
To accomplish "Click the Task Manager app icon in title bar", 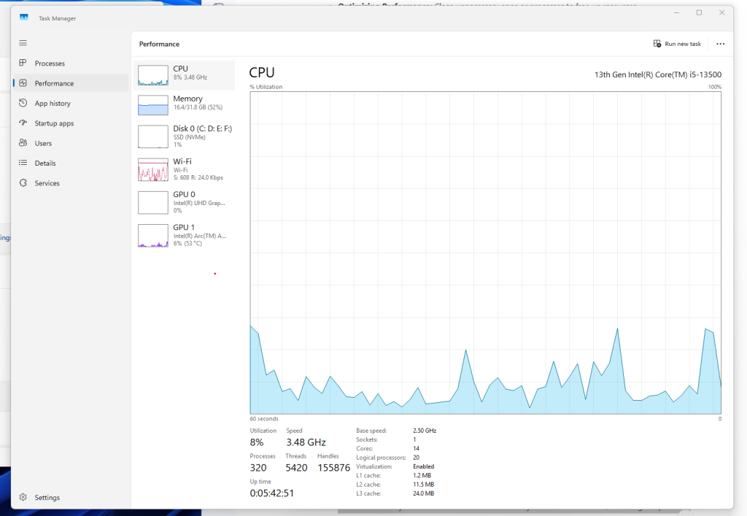I will point(24,18).
